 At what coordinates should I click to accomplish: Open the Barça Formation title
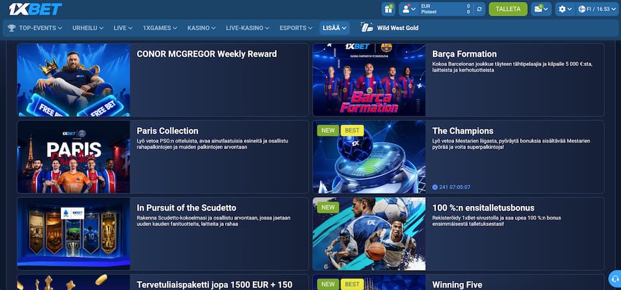464,54
